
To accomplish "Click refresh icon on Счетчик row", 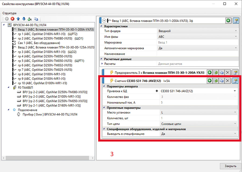I will [216, 80].
